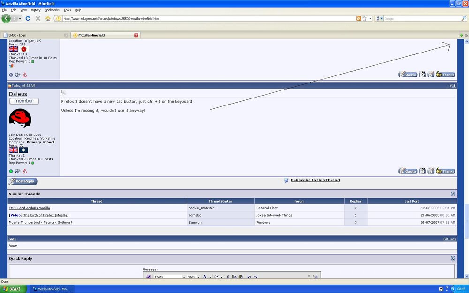Click Thanks on Daleus's post
Viewport: 469px width, 293px height.
(x=446, y=171)
